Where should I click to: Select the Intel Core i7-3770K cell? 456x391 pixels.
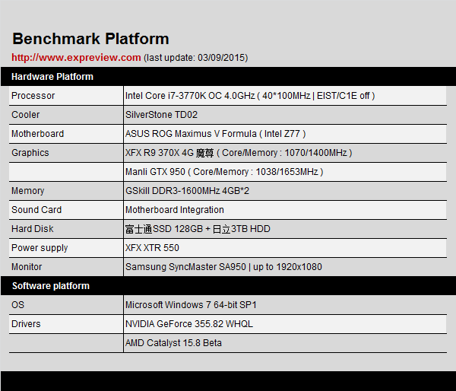click(x=249, y=96)
